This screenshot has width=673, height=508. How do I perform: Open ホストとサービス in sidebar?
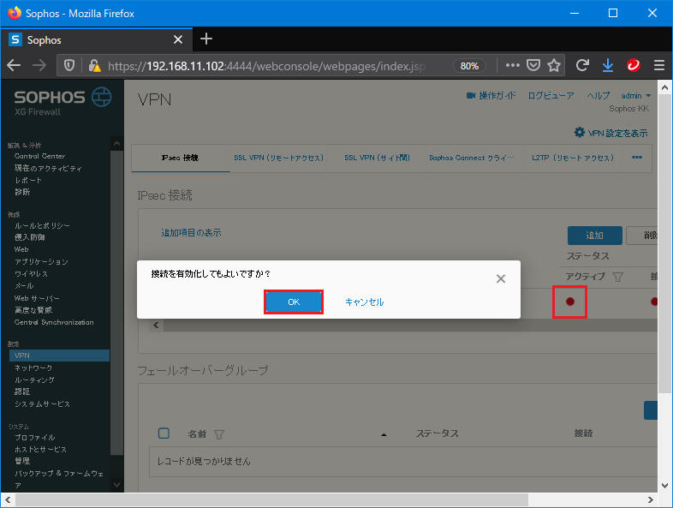40,449
